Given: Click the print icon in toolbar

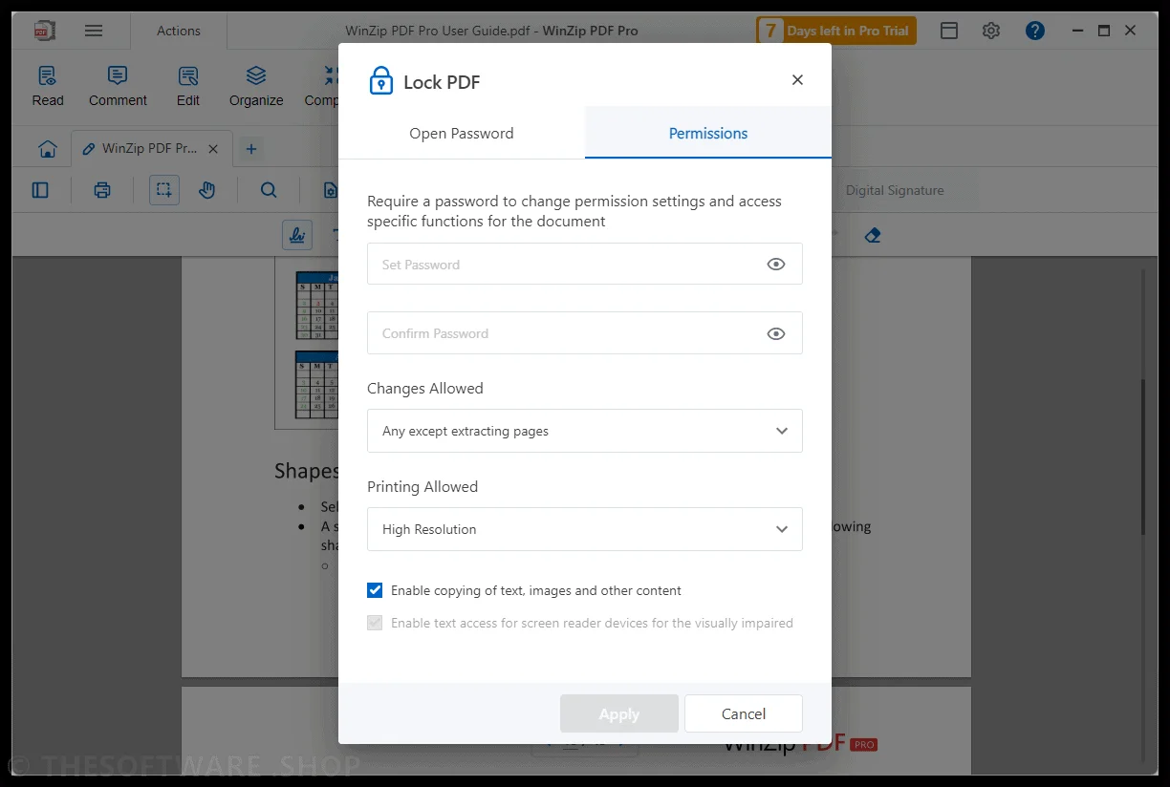Looking at the screenshot, I should coord(102,190).
